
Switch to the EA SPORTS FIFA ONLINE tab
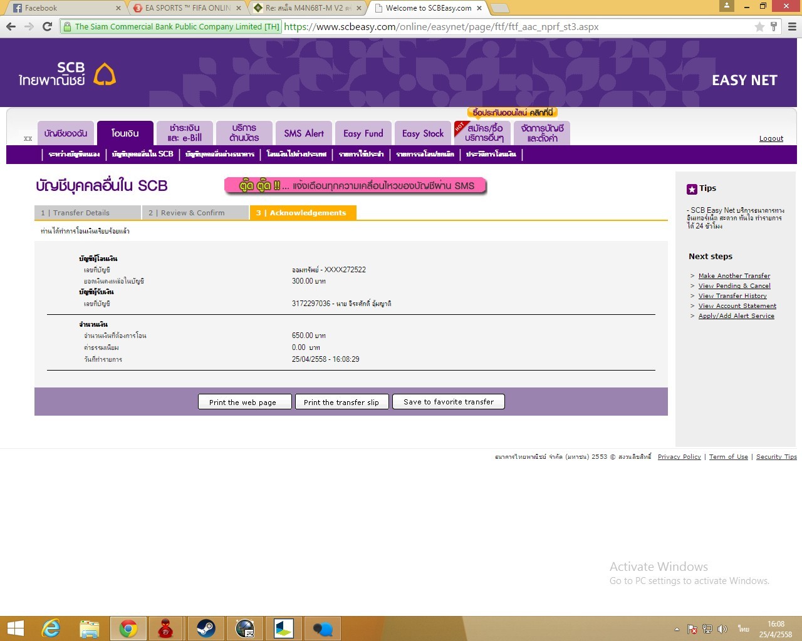point(187,8)
